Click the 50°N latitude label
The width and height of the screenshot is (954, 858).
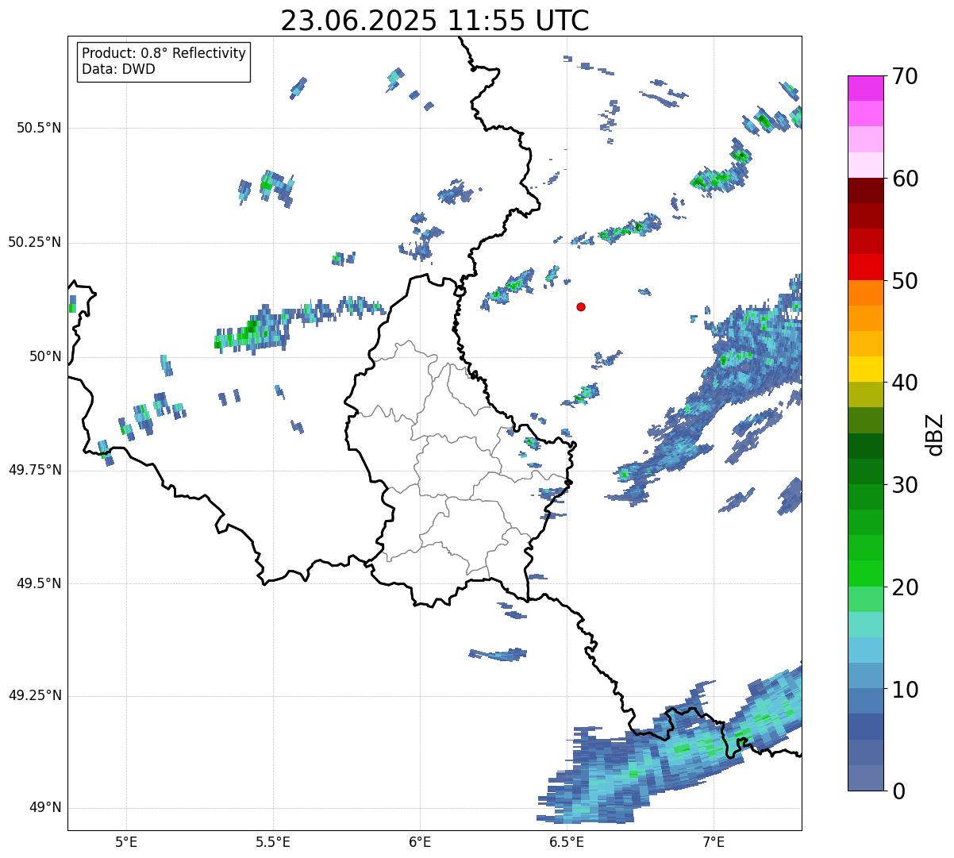coord(45,356)
